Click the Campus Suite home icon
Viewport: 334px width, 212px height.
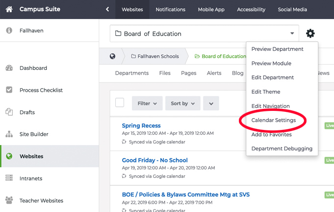(9, 9)
